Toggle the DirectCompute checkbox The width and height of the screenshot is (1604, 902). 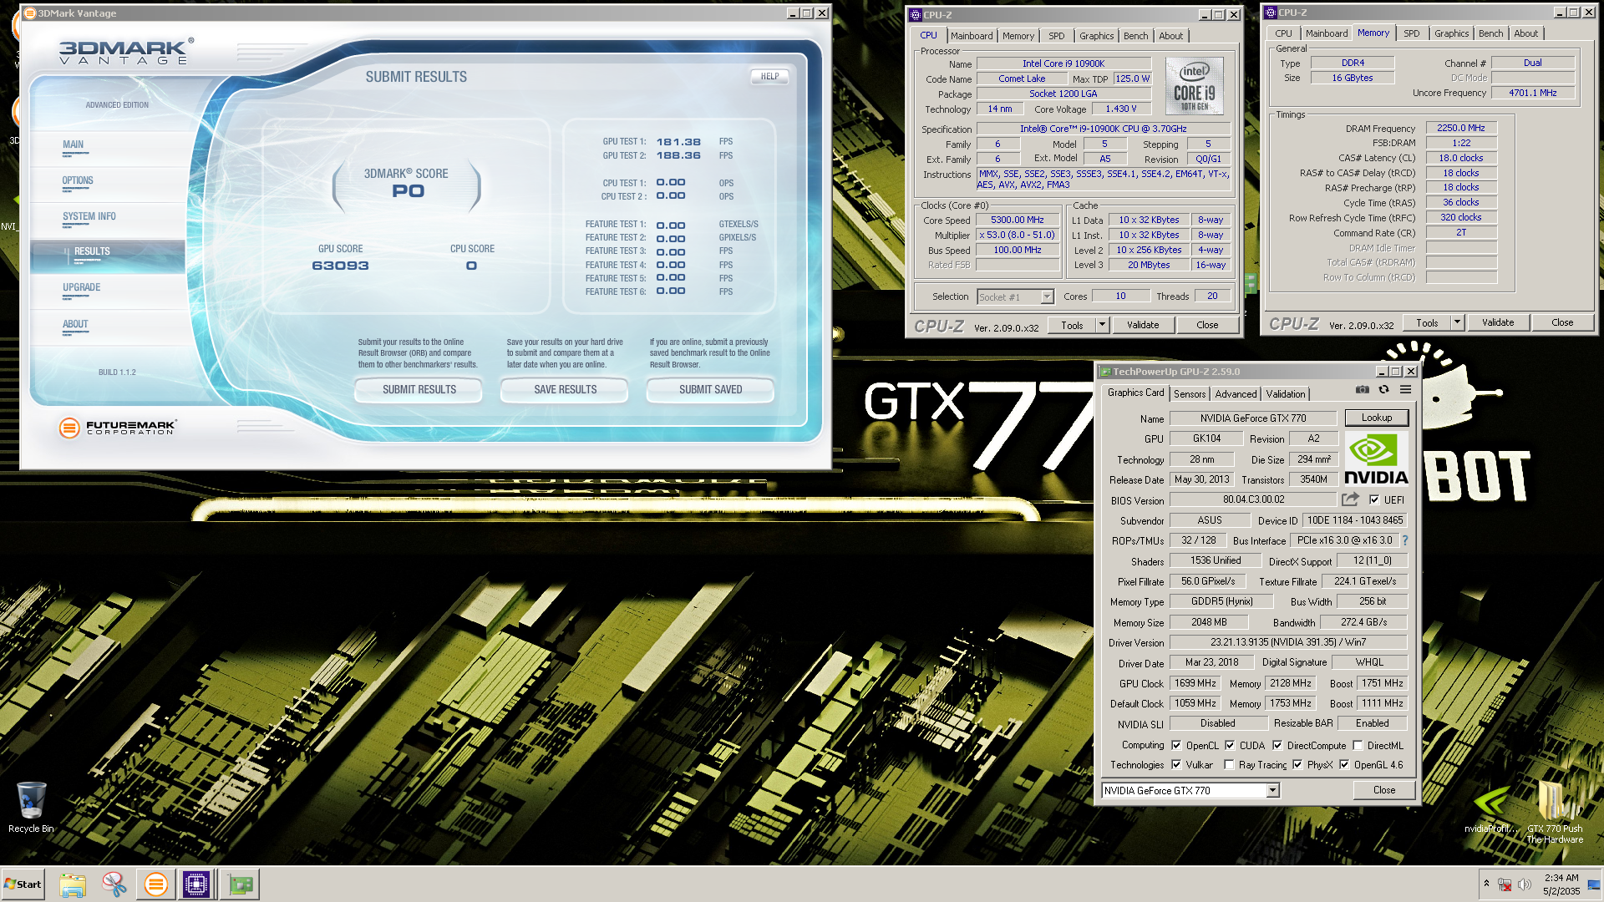pyautogui.click(x=1277, y=745)
